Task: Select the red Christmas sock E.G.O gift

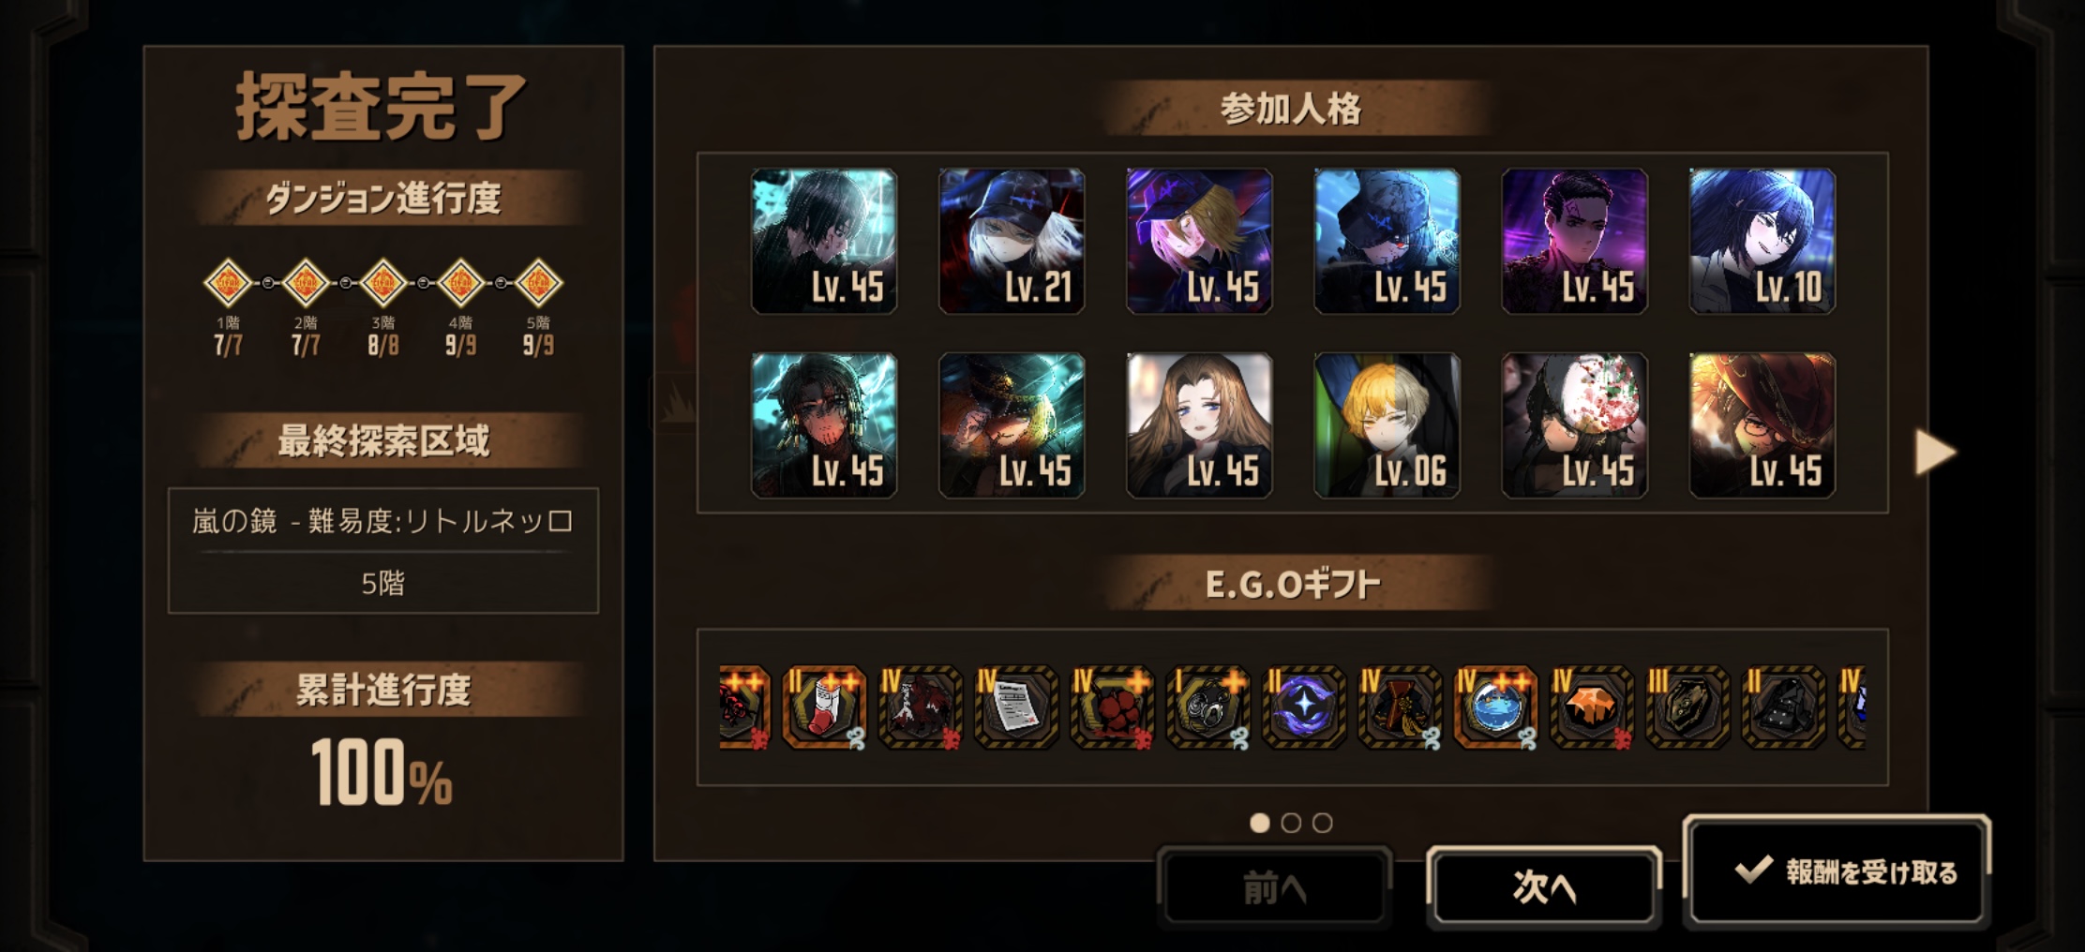Action: (x=824, y=707)
